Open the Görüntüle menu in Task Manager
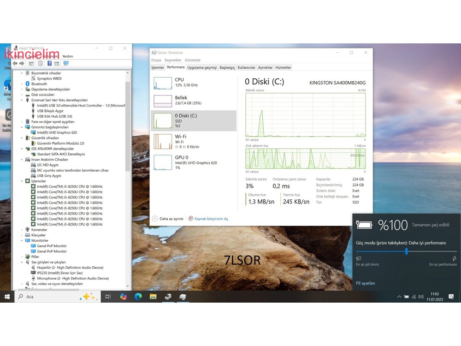Image resolution: width=461 pixels, height=346 pixels. pyautogui.click(x=193, y=60)
